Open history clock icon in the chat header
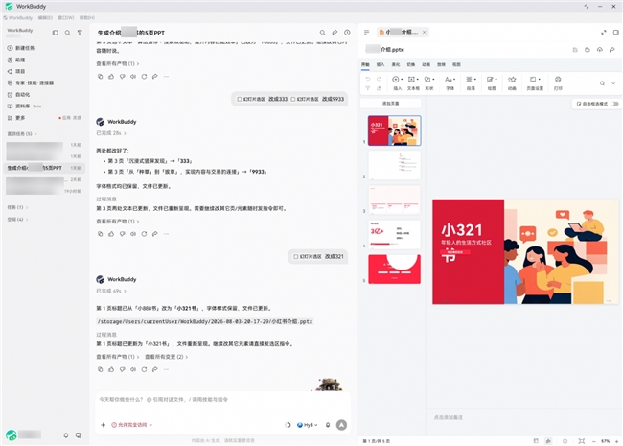This screenshot has width=623, height=446. [x=347, y=33]
